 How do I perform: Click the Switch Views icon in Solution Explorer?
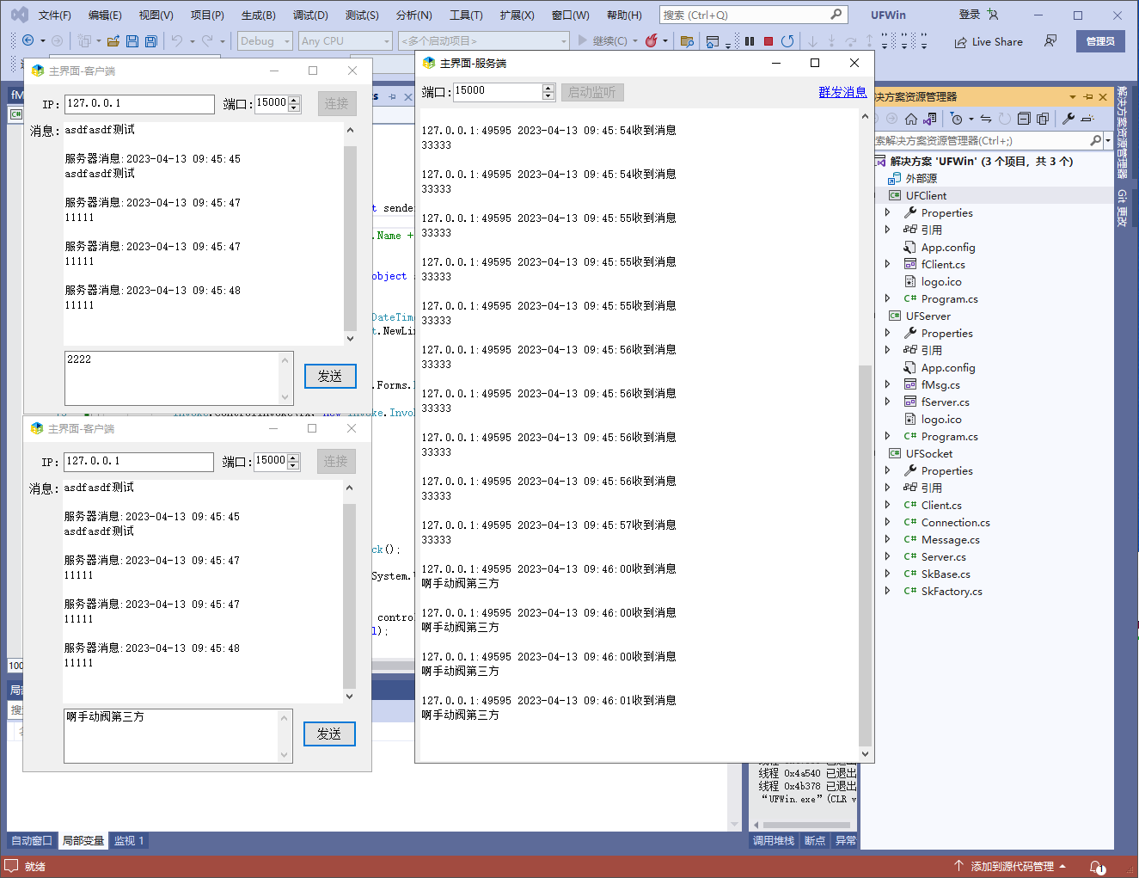tap(930, 119)
